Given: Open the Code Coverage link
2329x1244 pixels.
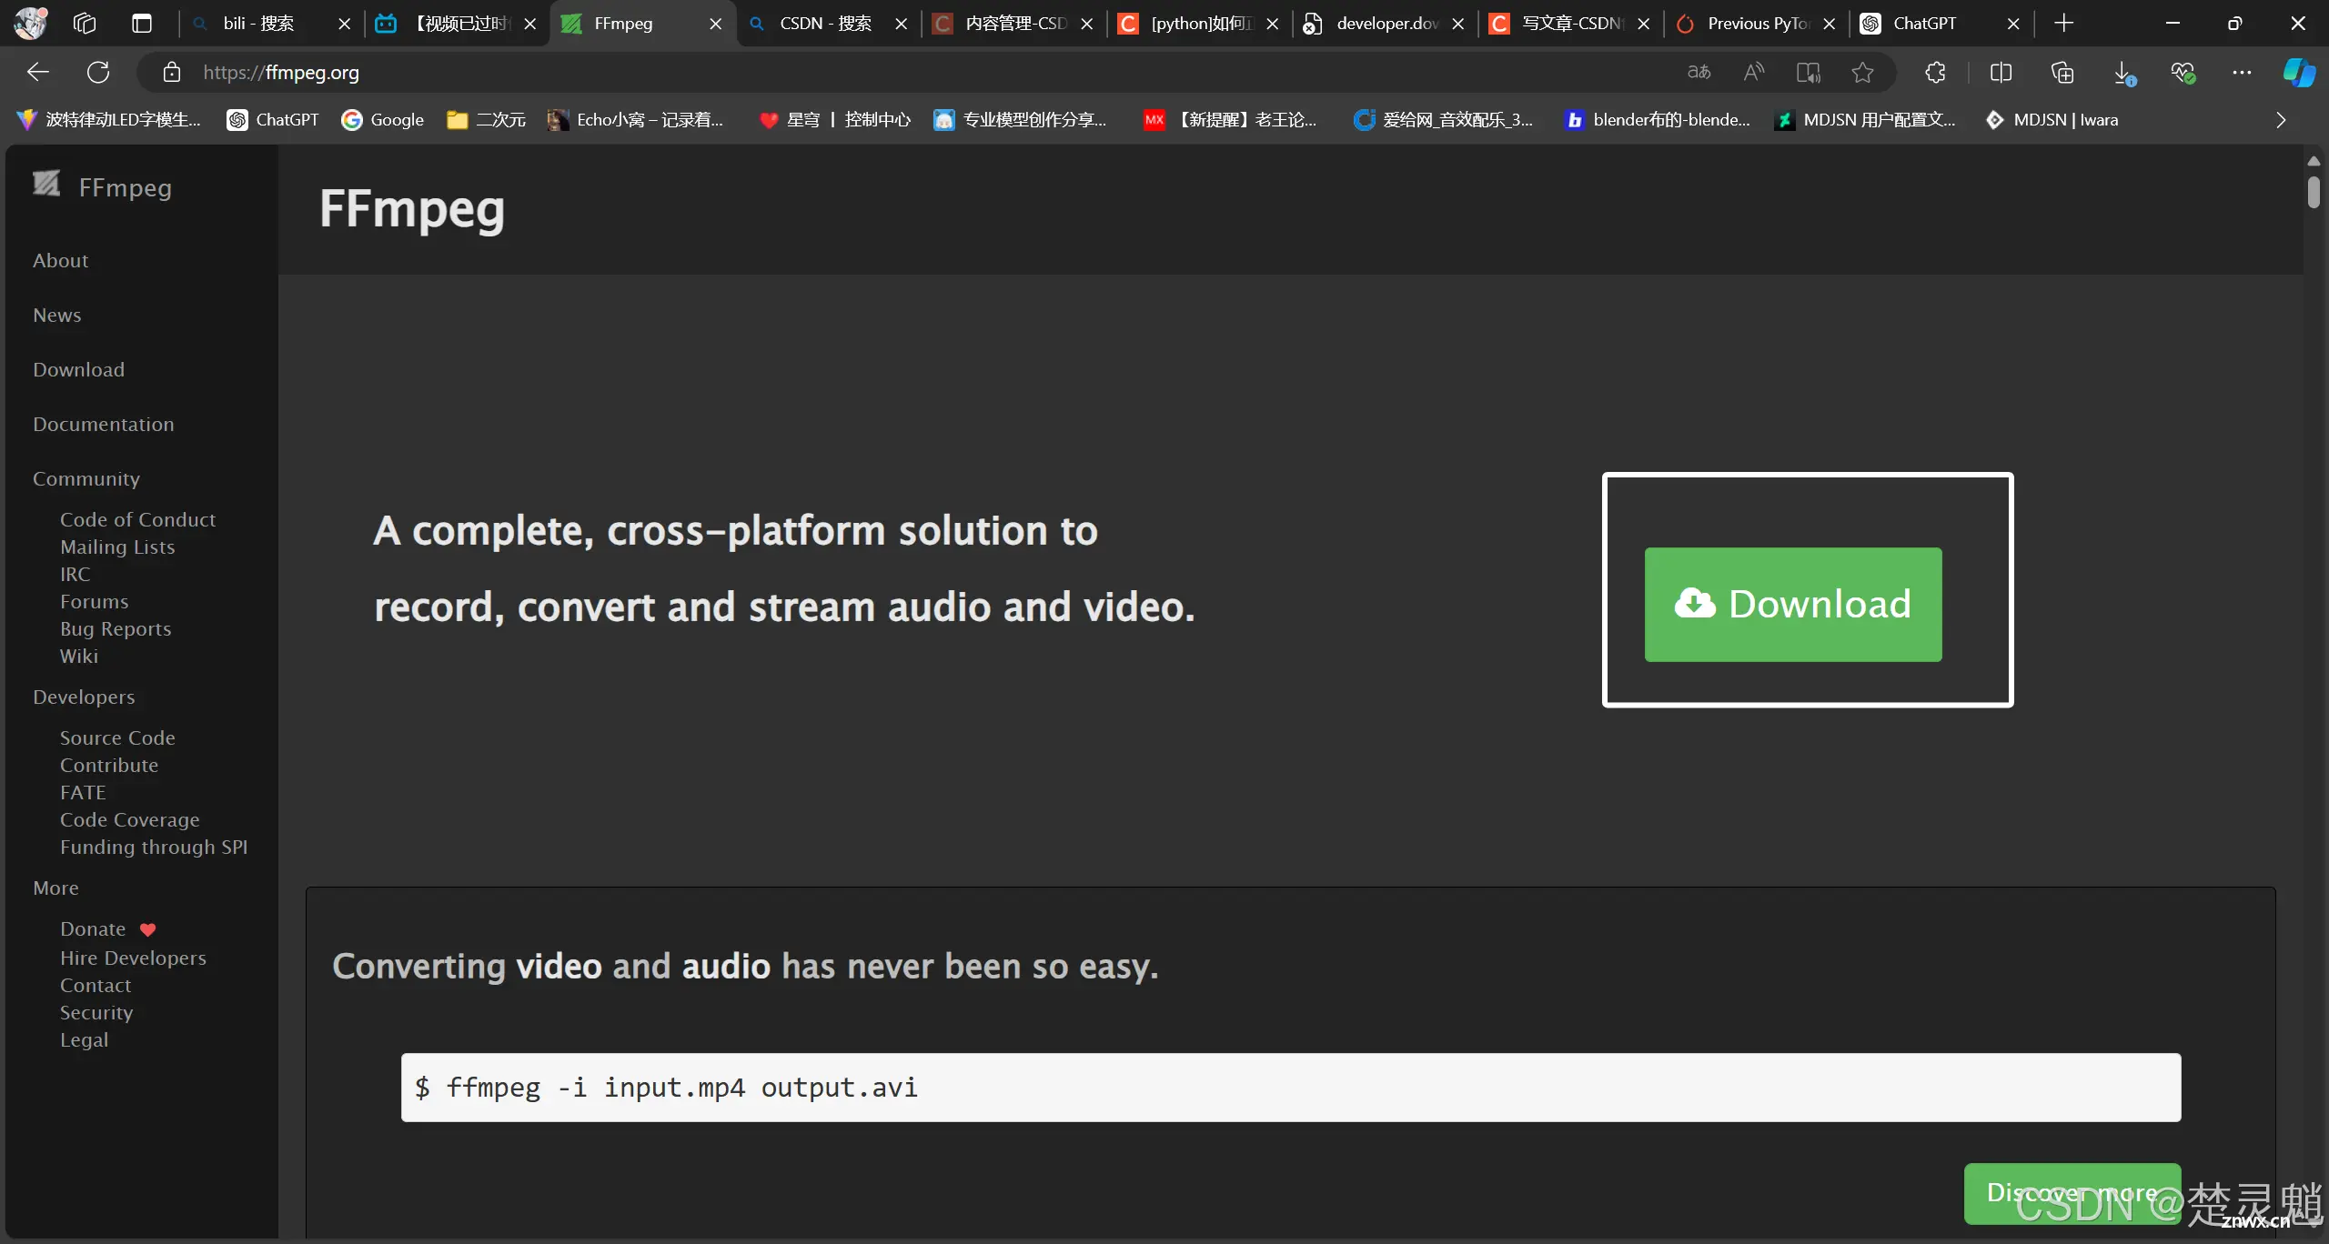Looking at the screenshot, I should pos(130,819).
